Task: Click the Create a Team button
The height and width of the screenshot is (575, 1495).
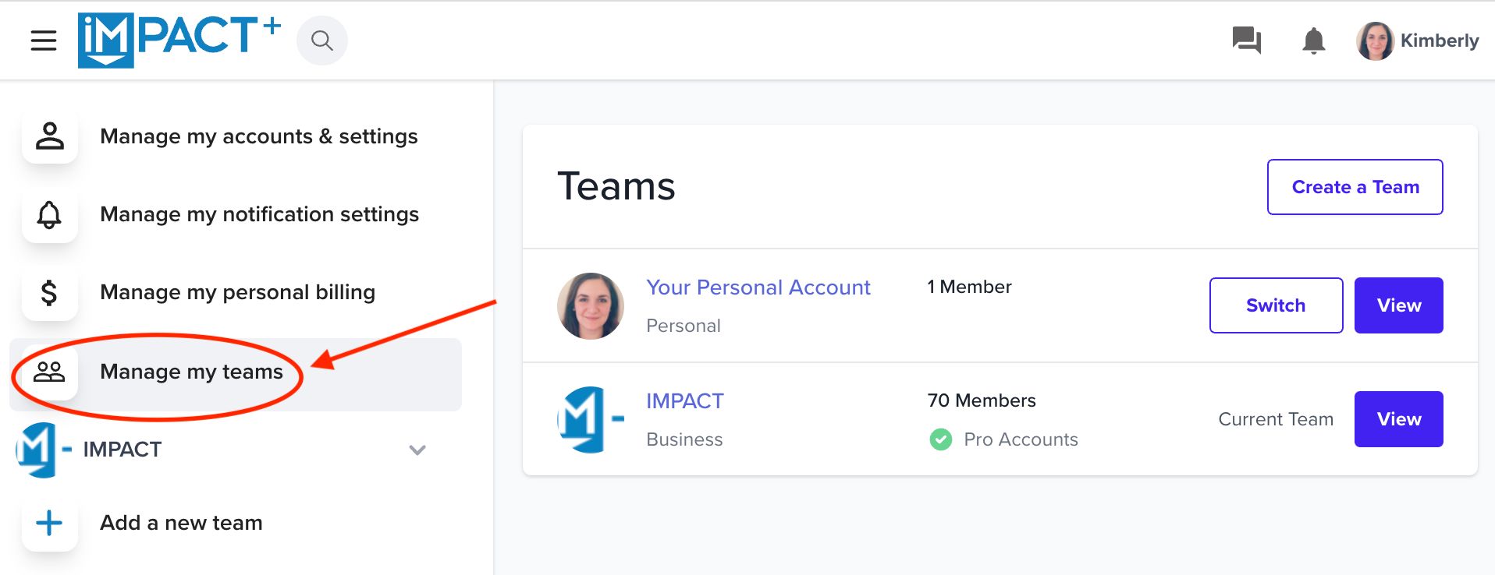Action: tap(1355, 187)
